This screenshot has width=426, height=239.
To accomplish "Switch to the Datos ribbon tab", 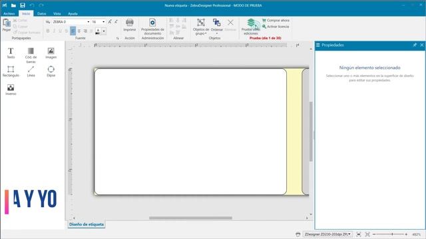I will pyautogui.click(x=41, y=13).
